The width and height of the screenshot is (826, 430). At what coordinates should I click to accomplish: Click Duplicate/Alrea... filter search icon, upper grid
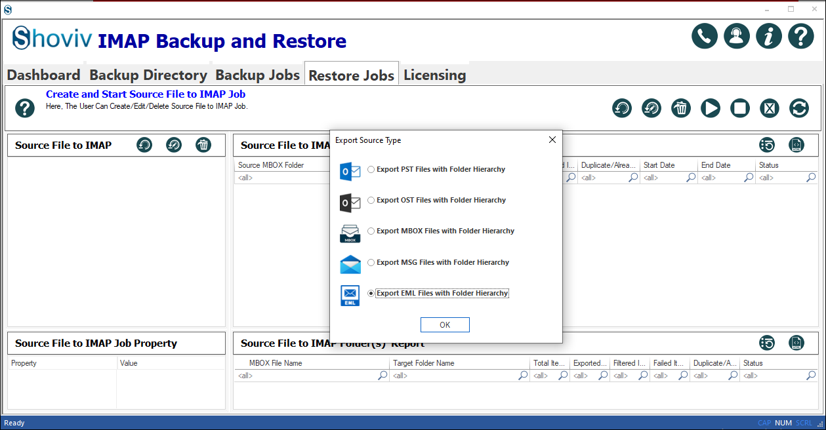coord(633,178)
